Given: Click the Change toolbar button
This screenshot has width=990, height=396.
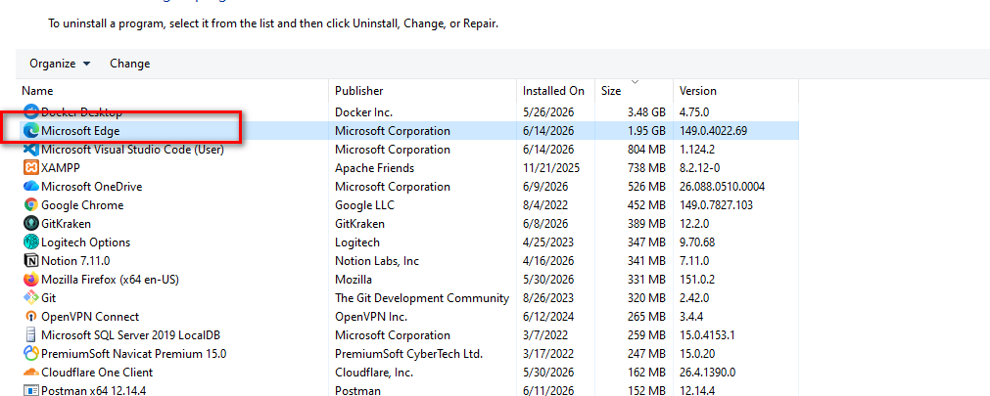Looking at the screenshot, I should click(x=130, y=63).
